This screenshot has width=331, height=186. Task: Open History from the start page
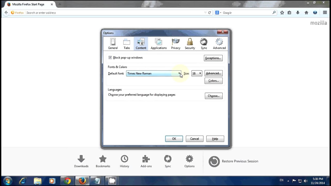[124, 161]
